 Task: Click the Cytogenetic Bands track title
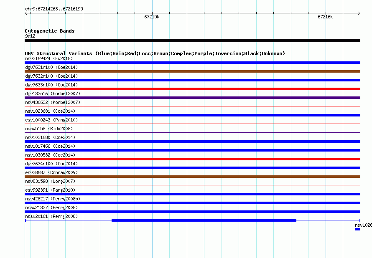coord(50,31)
